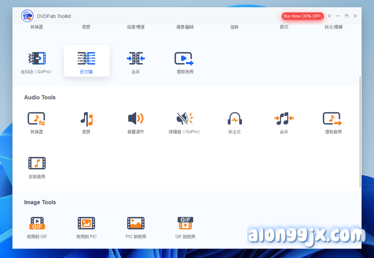The width and height of the screenshot is (374, 258).
Task: Open the 降噪音 (GoPro) denoise tool
Action: coord(185,121)
